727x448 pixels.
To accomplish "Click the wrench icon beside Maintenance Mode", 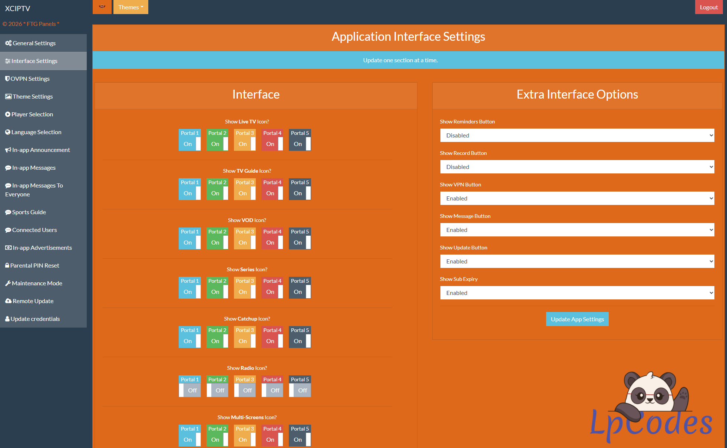I will [8, 283].
